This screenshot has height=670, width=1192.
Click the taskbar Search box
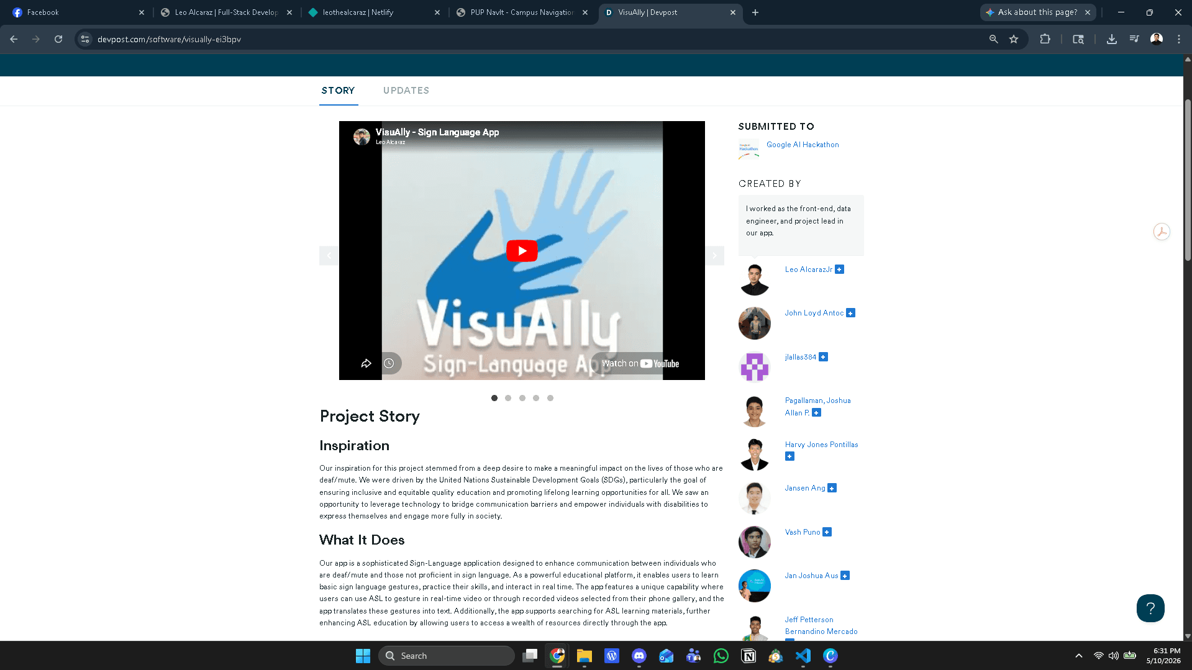[447, 656]
